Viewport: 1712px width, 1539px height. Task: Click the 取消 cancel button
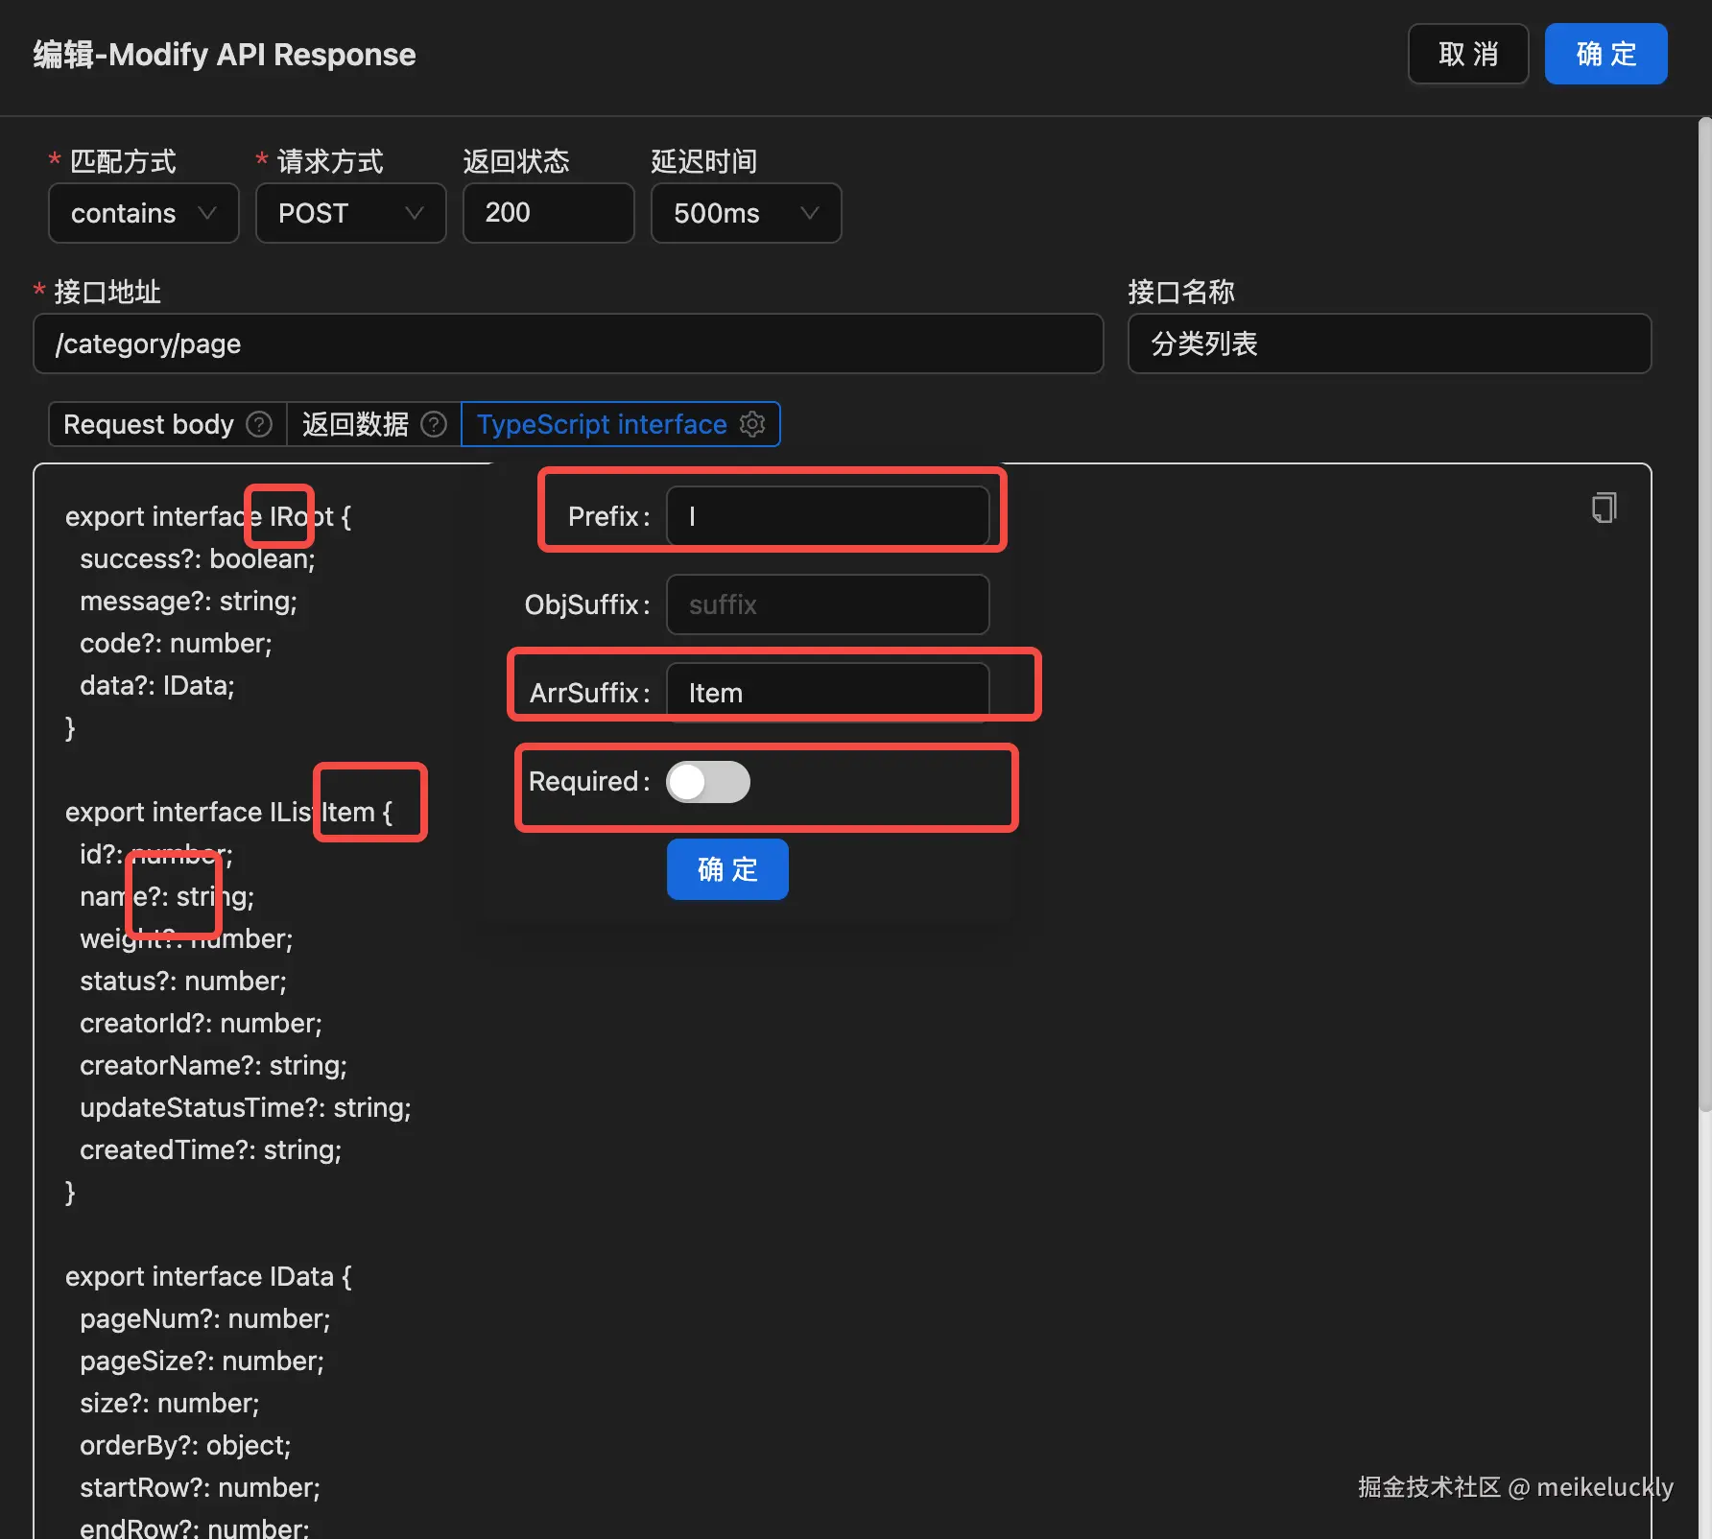tap(1468, 54)
